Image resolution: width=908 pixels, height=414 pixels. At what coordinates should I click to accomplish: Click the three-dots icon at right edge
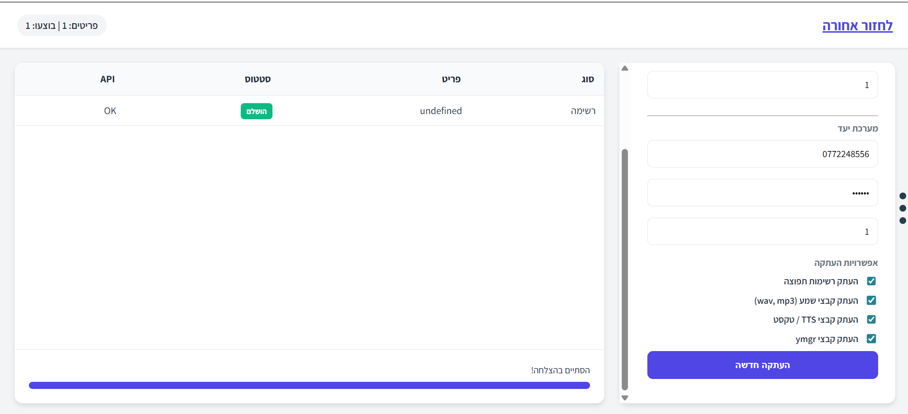click(902, 208)
